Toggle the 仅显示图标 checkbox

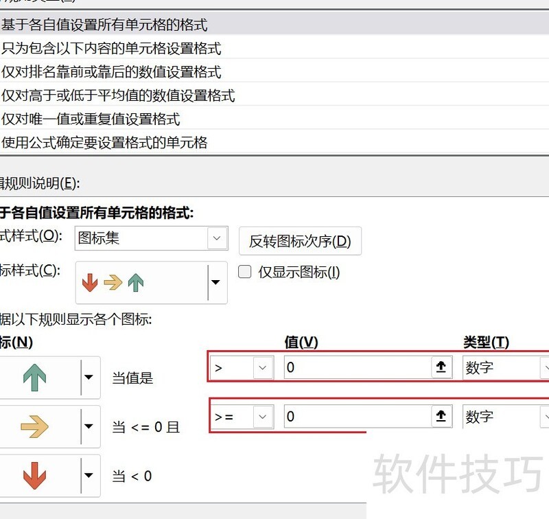click(244, 272)
